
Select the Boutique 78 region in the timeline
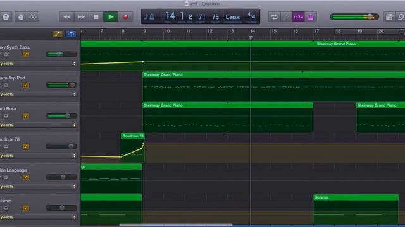[x=133, y=148]
